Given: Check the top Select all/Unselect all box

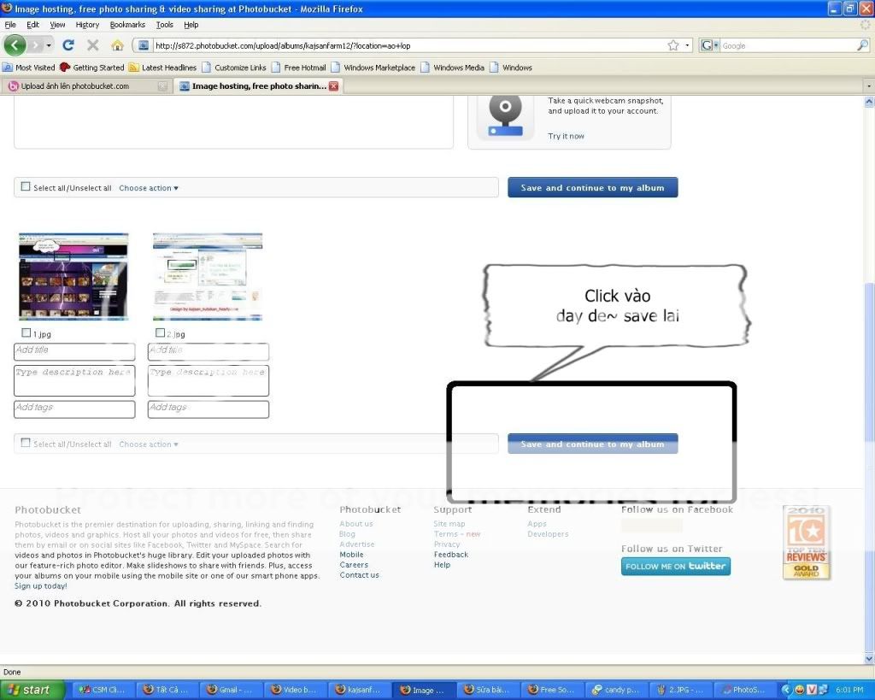Looking at the screenshot, I should point(26,186).
